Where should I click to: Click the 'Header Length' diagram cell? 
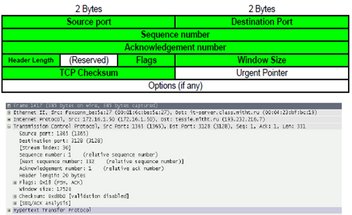31,60
